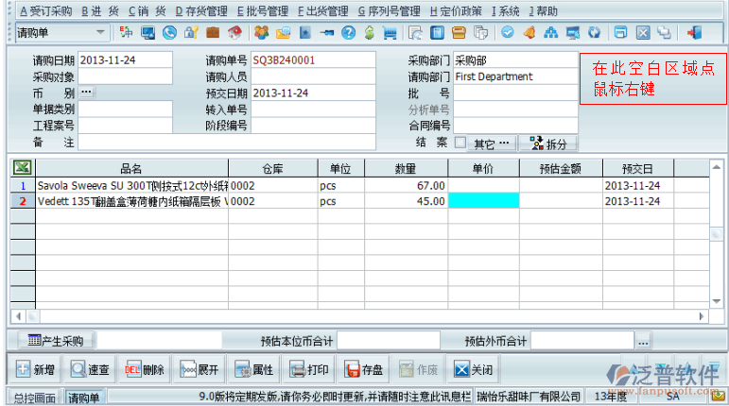729x406 pixels.
Task: Open the 币别 ellipsis selector
Action: click(86, 92)
